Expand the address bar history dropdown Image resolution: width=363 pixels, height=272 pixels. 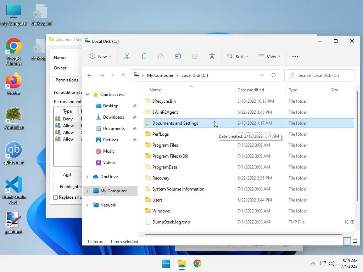[x=262, y=75]
